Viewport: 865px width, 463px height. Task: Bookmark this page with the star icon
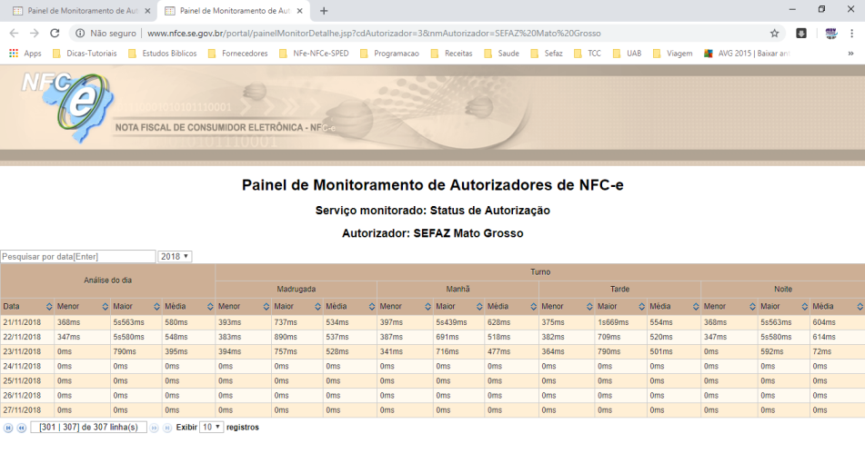click(775, 33)
